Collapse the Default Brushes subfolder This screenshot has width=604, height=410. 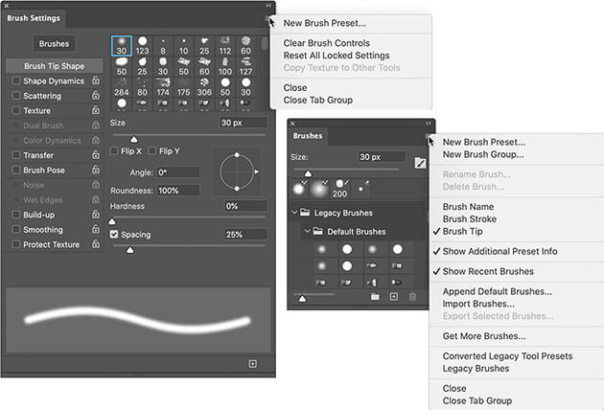coord(308,232)
